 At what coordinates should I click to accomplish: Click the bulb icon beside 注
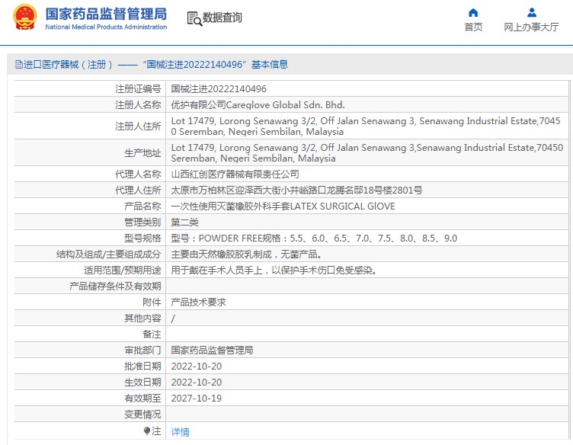(147, 431)
